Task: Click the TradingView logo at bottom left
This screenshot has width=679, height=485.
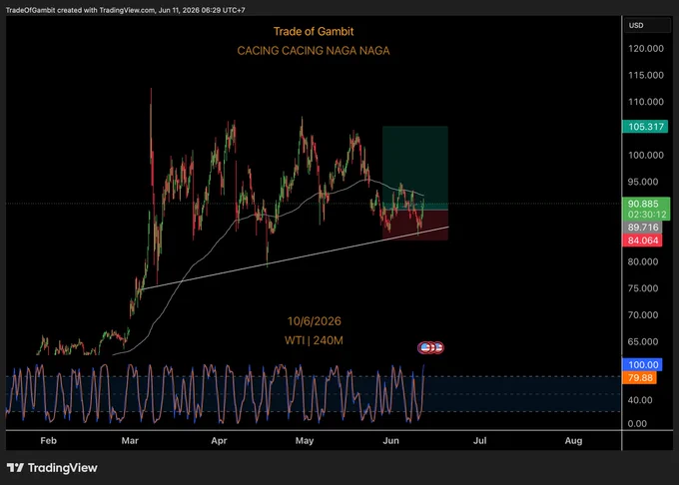Action: pos(52,468)
